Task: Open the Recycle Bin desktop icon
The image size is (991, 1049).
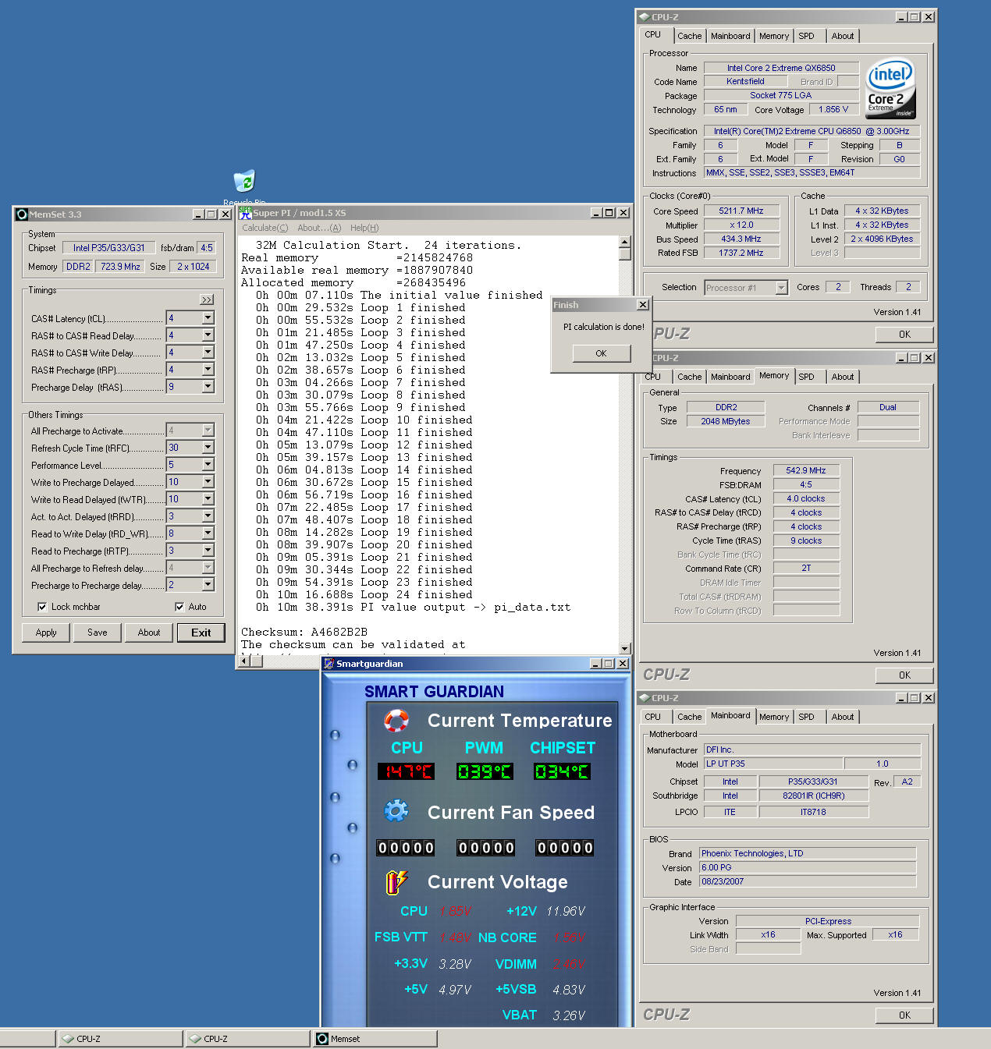Action: (244, 183)
